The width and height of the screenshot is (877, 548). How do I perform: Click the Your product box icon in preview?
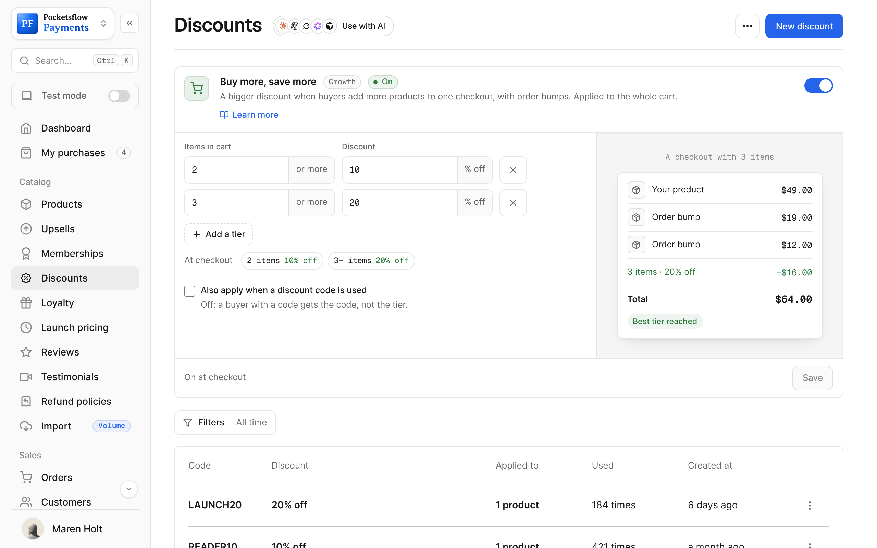pyautogui.click(x=636, y=190)
